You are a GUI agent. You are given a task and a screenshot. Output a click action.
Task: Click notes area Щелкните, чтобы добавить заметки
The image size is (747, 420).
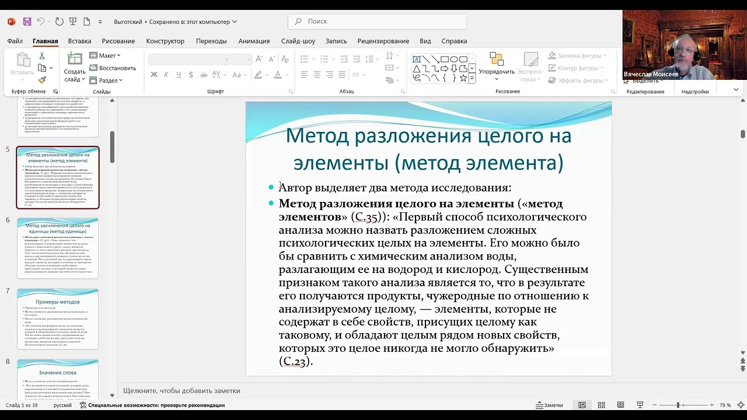coord(181,391)
